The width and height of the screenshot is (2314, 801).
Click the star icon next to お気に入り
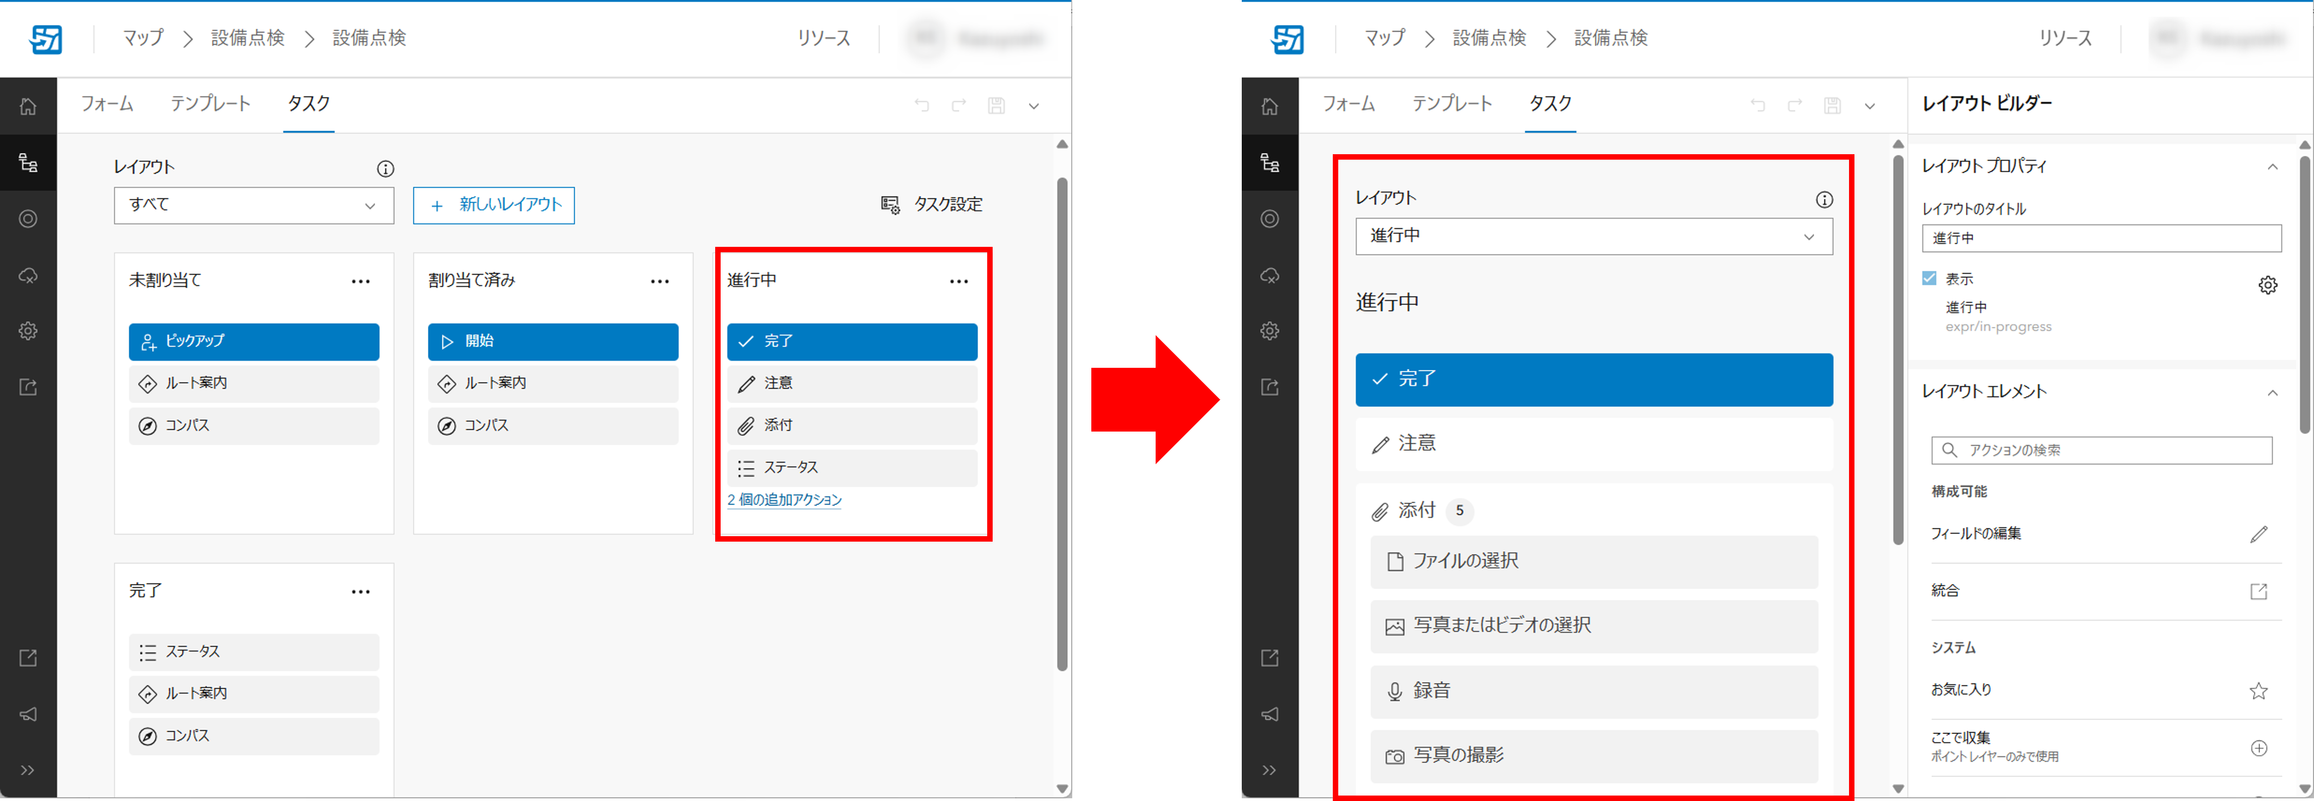(2258, 690)
